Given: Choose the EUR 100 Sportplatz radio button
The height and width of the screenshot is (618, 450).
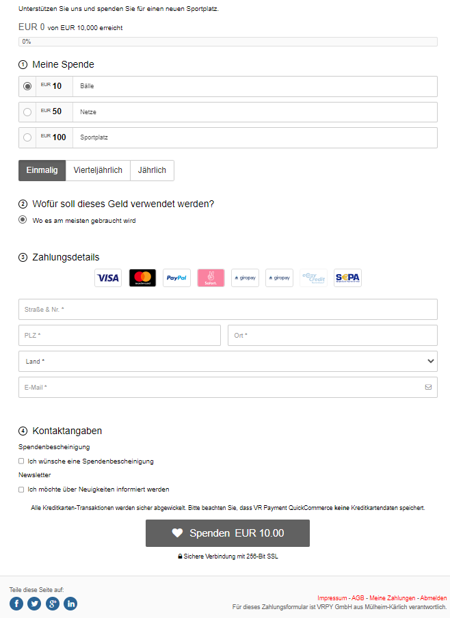Looking at the screenshot, I should [27, 137].
